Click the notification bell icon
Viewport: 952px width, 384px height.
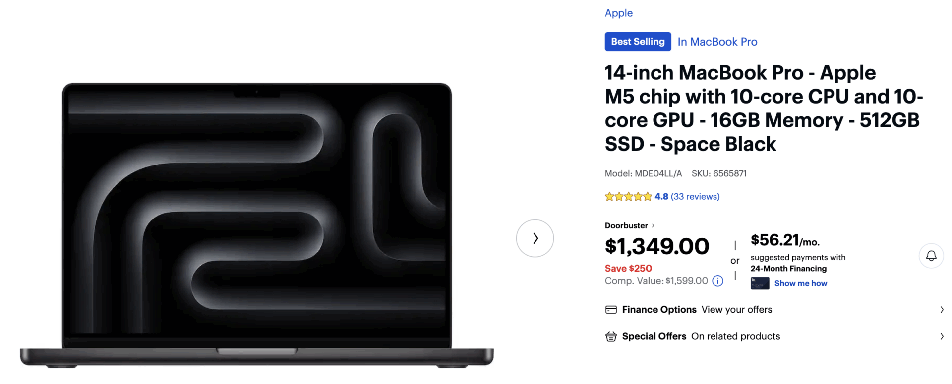pos(931,256)
